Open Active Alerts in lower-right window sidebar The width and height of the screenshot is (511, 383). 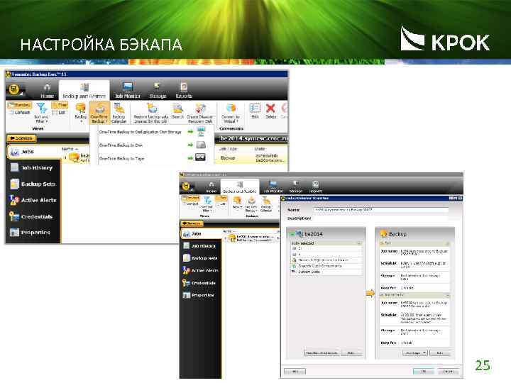(201, 270)
